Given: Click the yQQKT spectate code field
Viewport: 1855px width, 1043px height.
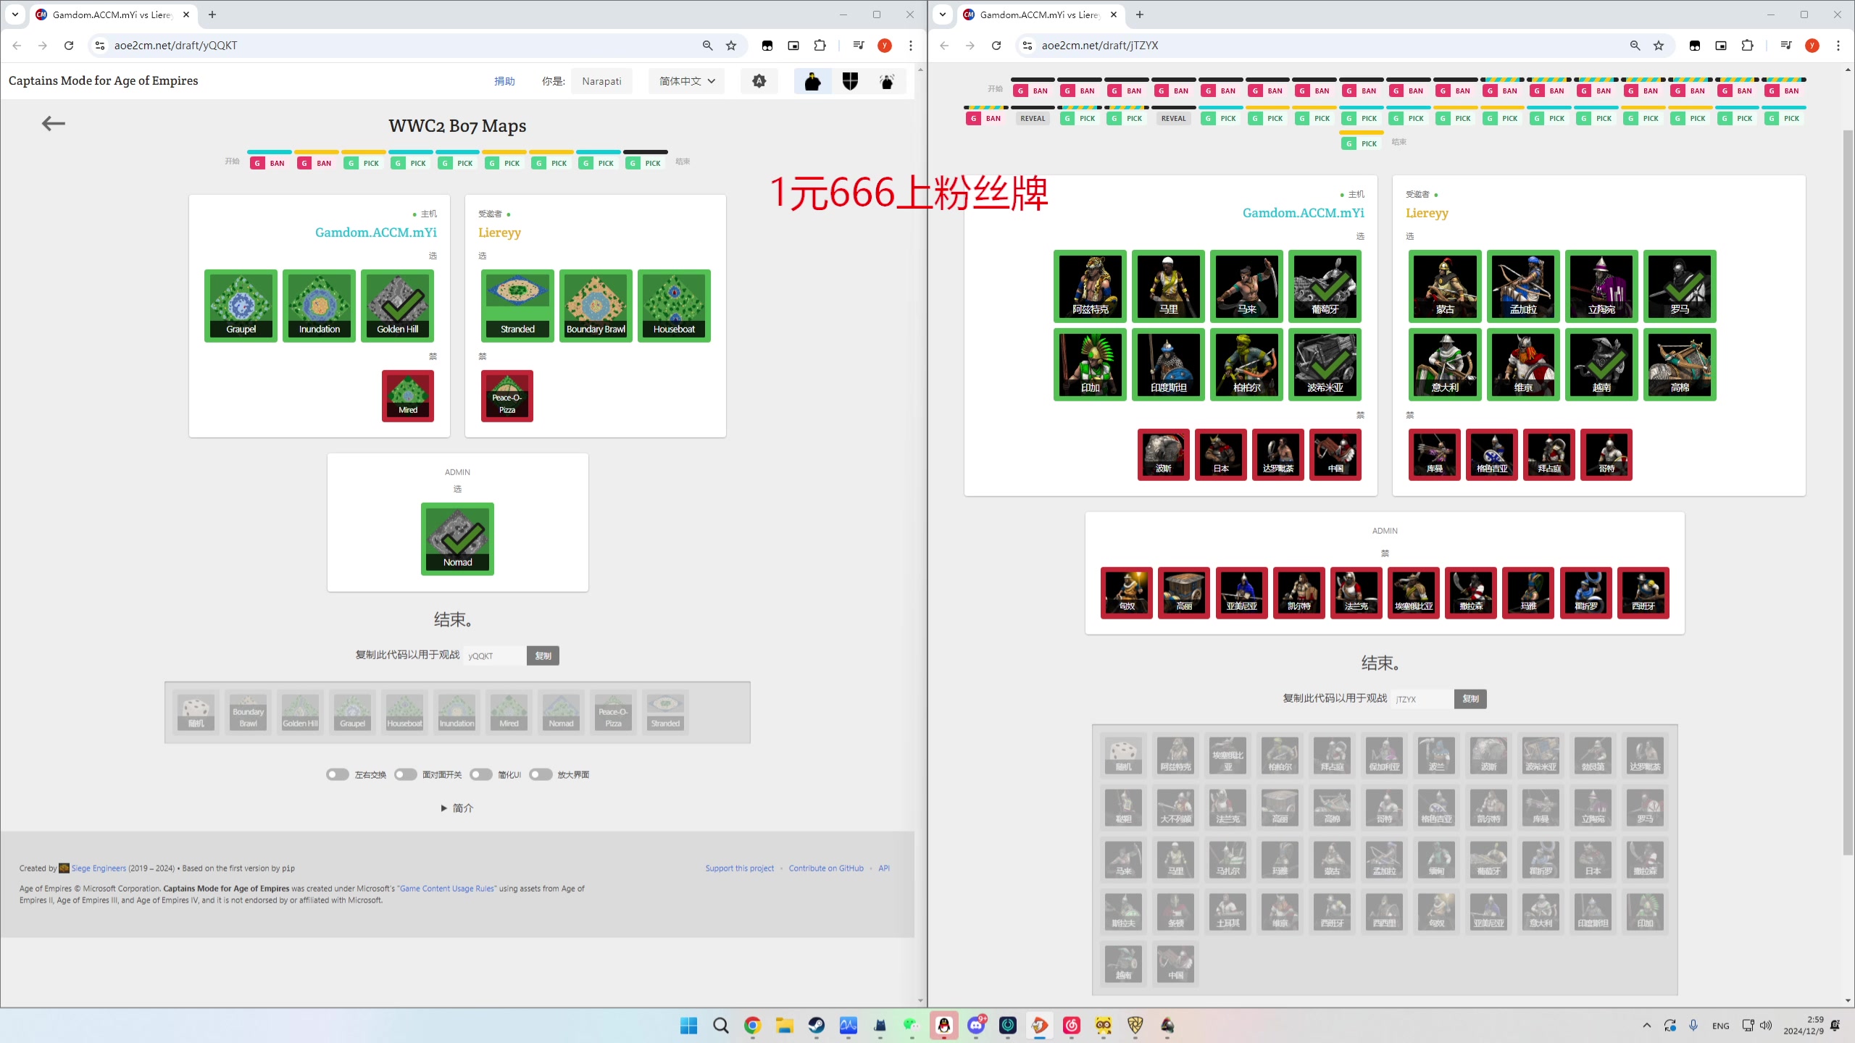Looking at the screenshot, I should tap(495, 655).
